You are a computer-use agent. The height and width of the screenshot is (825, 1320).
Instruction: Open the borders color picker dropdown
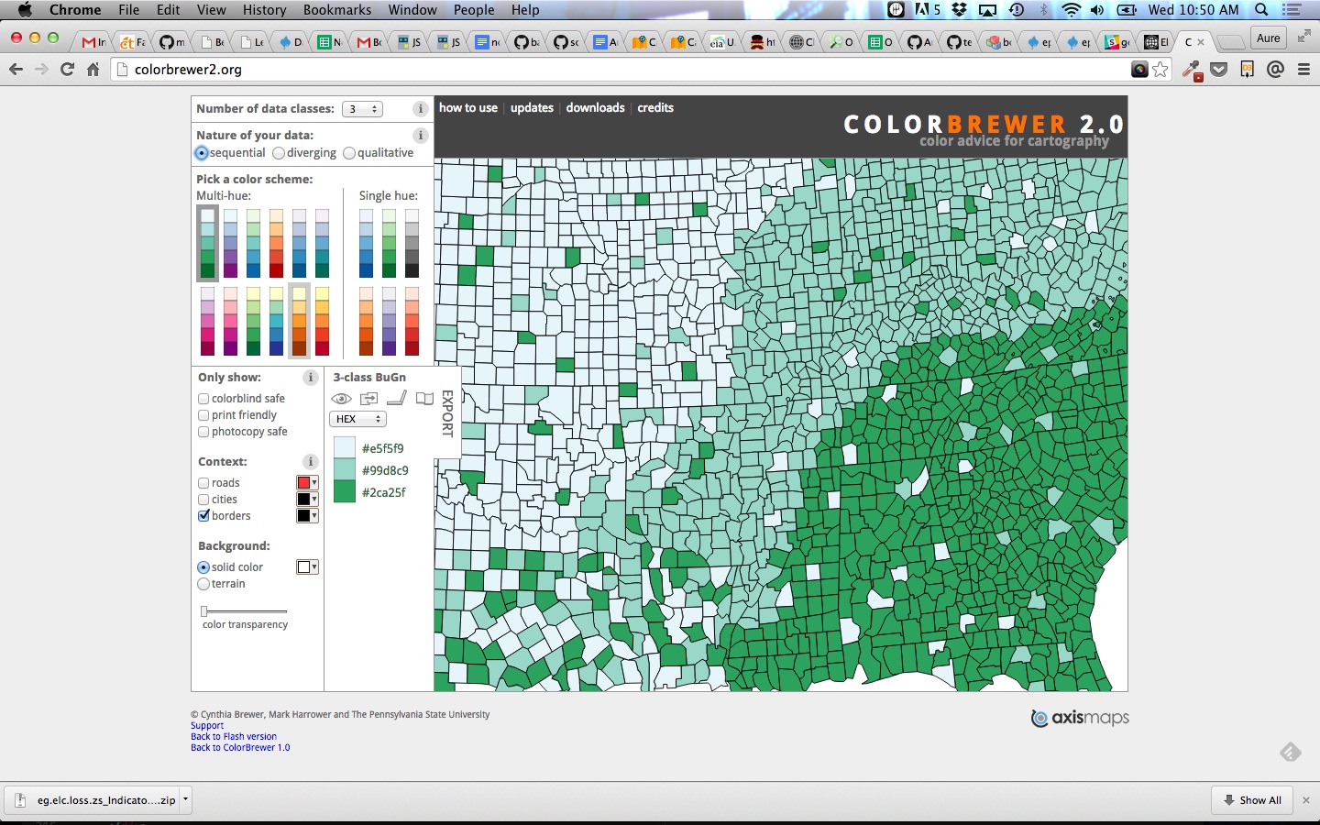(x=307, y=516)
